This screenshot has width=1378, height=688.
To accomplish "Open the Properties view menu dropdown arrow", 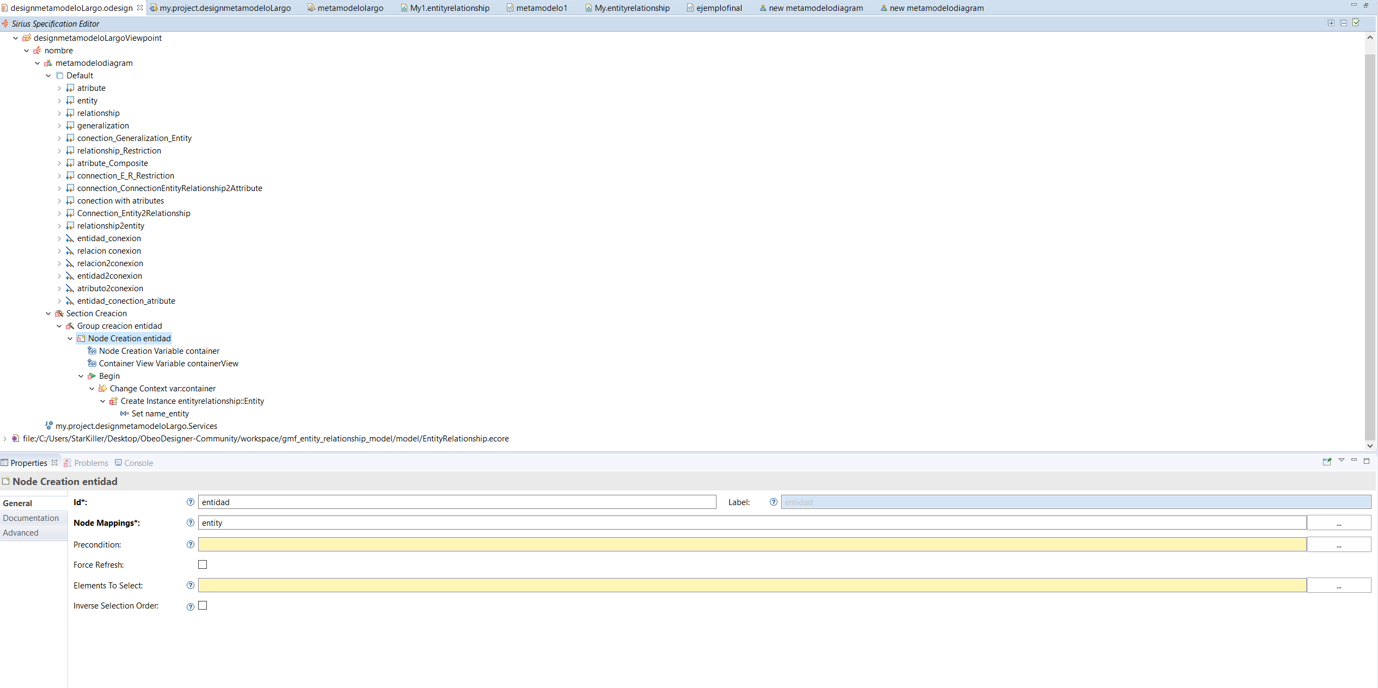I will [x=1342, y=460].
